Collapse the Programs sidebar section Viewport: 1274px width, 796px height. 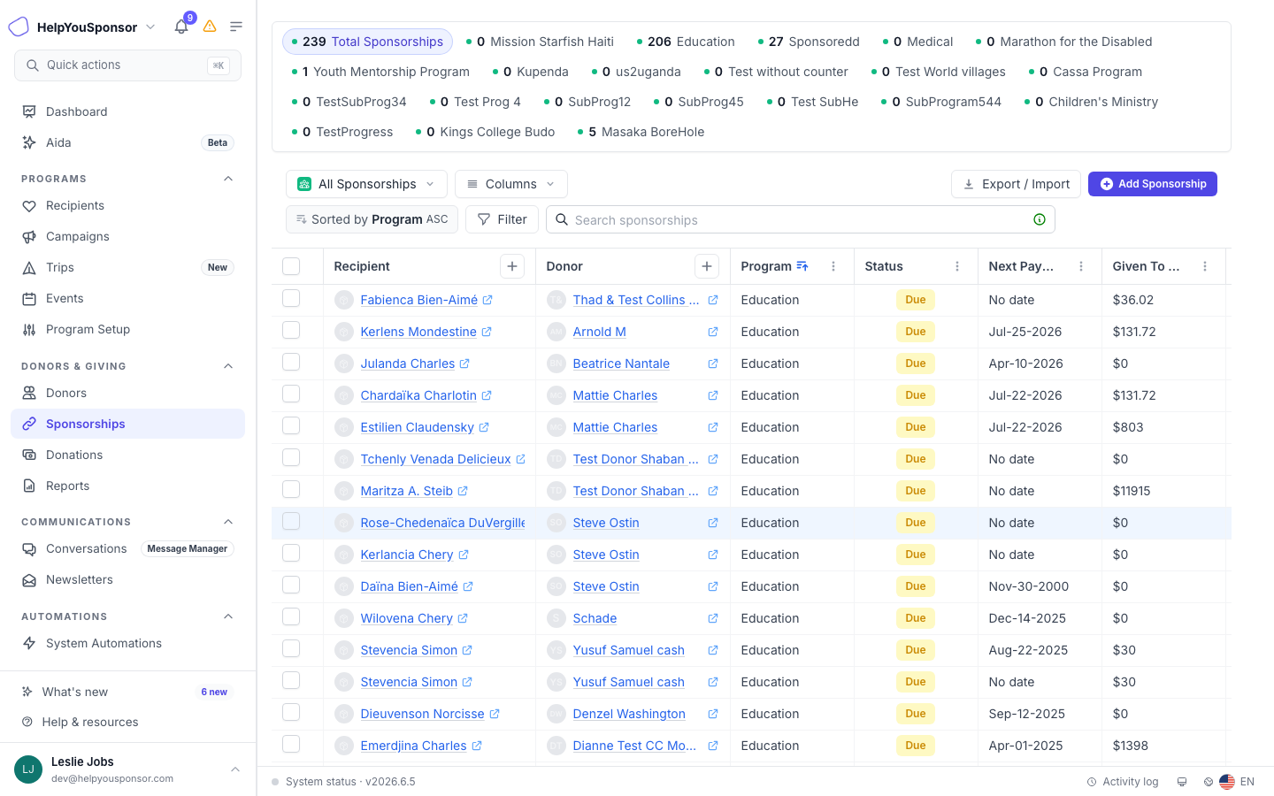coord(228,179)
